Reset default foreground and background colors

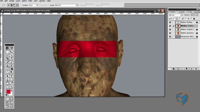(7, 95)
